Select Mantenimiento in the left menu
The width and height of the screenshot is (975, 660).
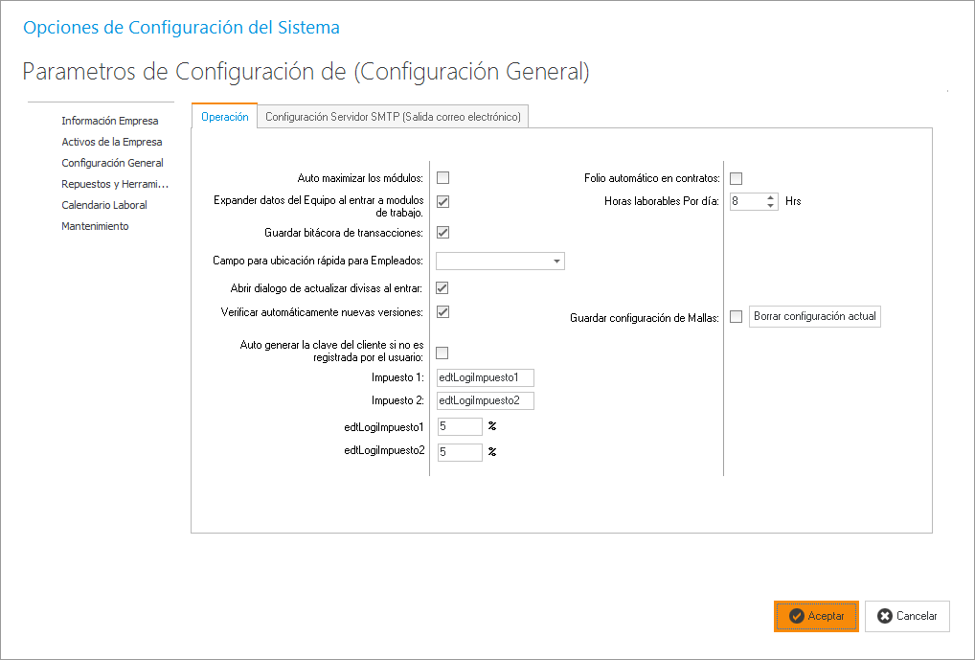pyautogui.click(x=95, y=226)
